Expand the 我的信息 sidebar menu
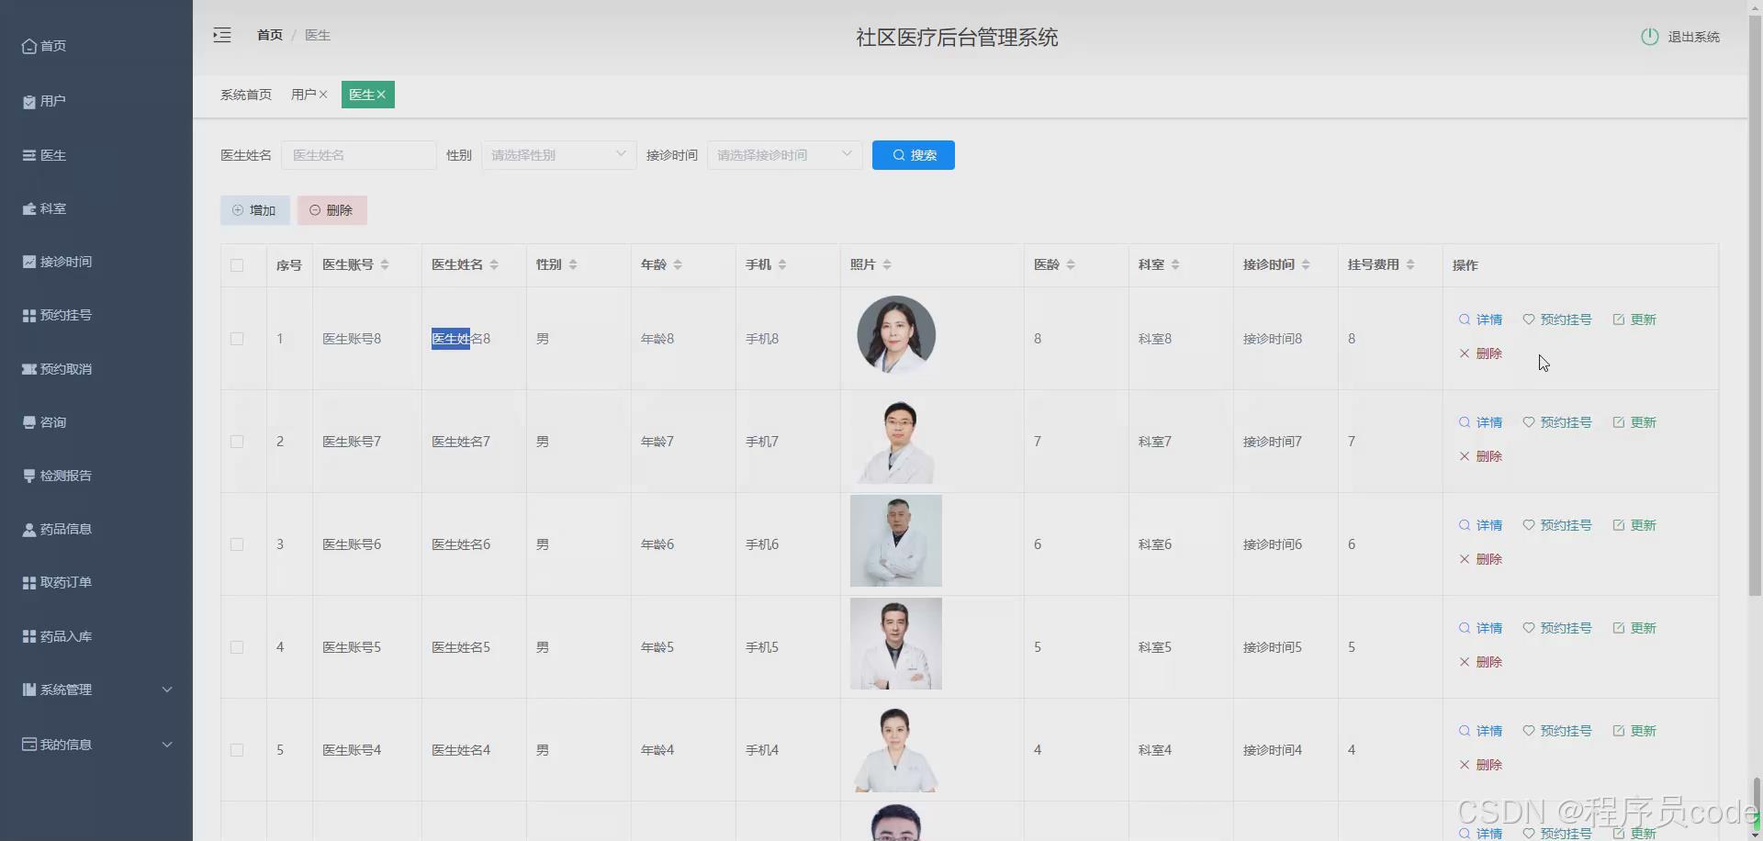The height and width of the screenshot is (841, 1763). [96, 745]
